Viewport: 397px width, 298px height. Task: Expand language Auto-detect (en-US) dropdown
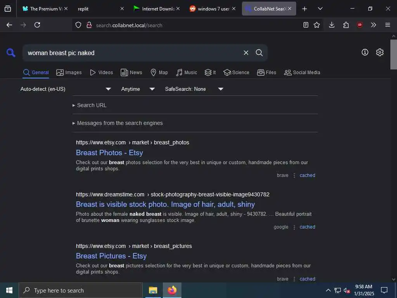tap(66, 89)
